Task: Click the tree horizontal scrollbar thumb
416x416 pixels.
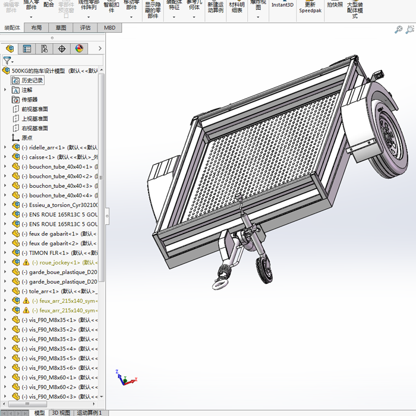Action: [27, 404]
